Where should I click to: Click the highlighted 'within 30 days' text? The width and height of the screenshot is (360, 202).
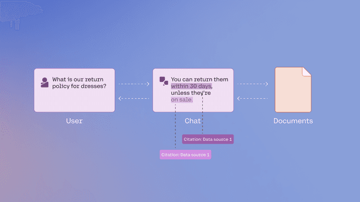191,86
